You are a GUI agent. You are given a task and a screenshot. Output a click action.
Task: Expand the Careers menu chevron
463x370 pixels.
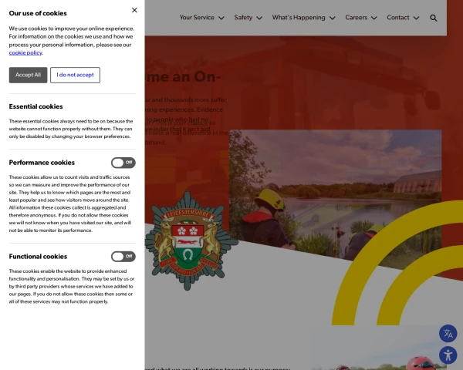[x=373, y=18]
